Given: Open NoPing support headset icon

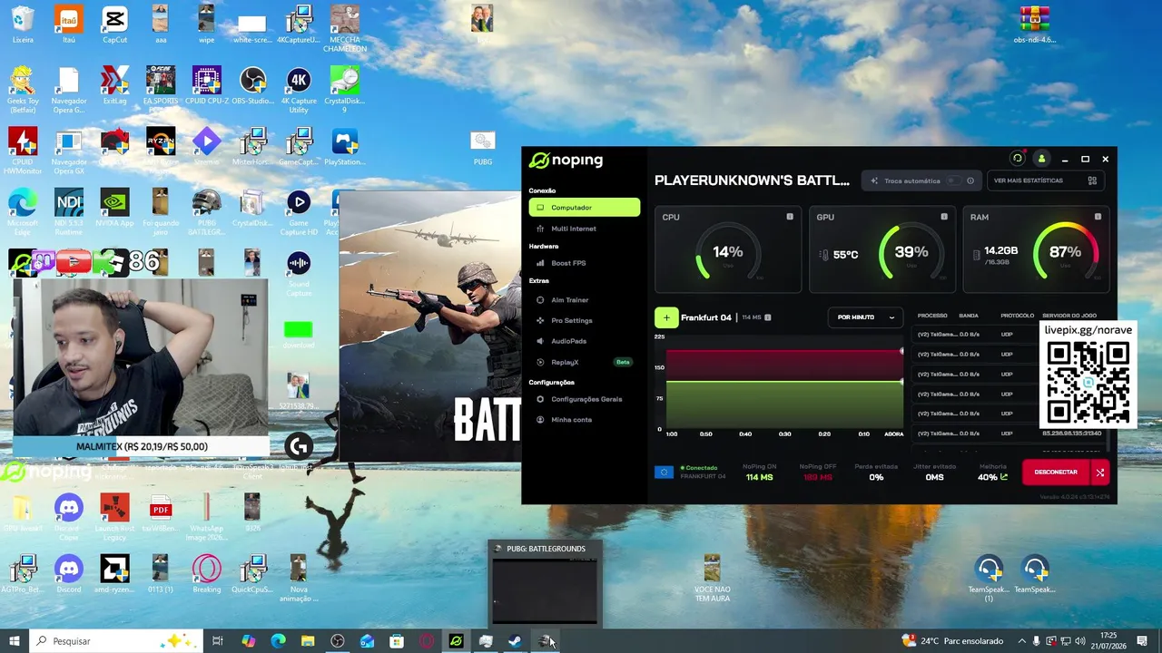Looking at the screenshot, I should [x=1018, y=159].
